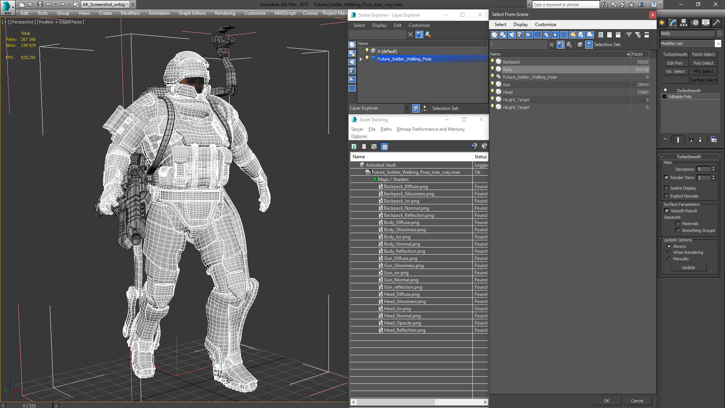Toggle Display Bone Objects filter in Select From Scene
The width and height of the screenshot is (725, 408).
(564, 35)
